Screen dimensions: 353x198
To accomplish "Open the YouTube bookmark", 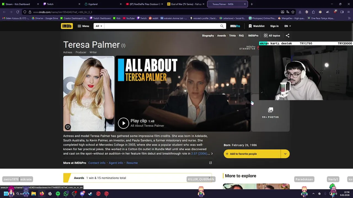I will (x=128, y=18).
